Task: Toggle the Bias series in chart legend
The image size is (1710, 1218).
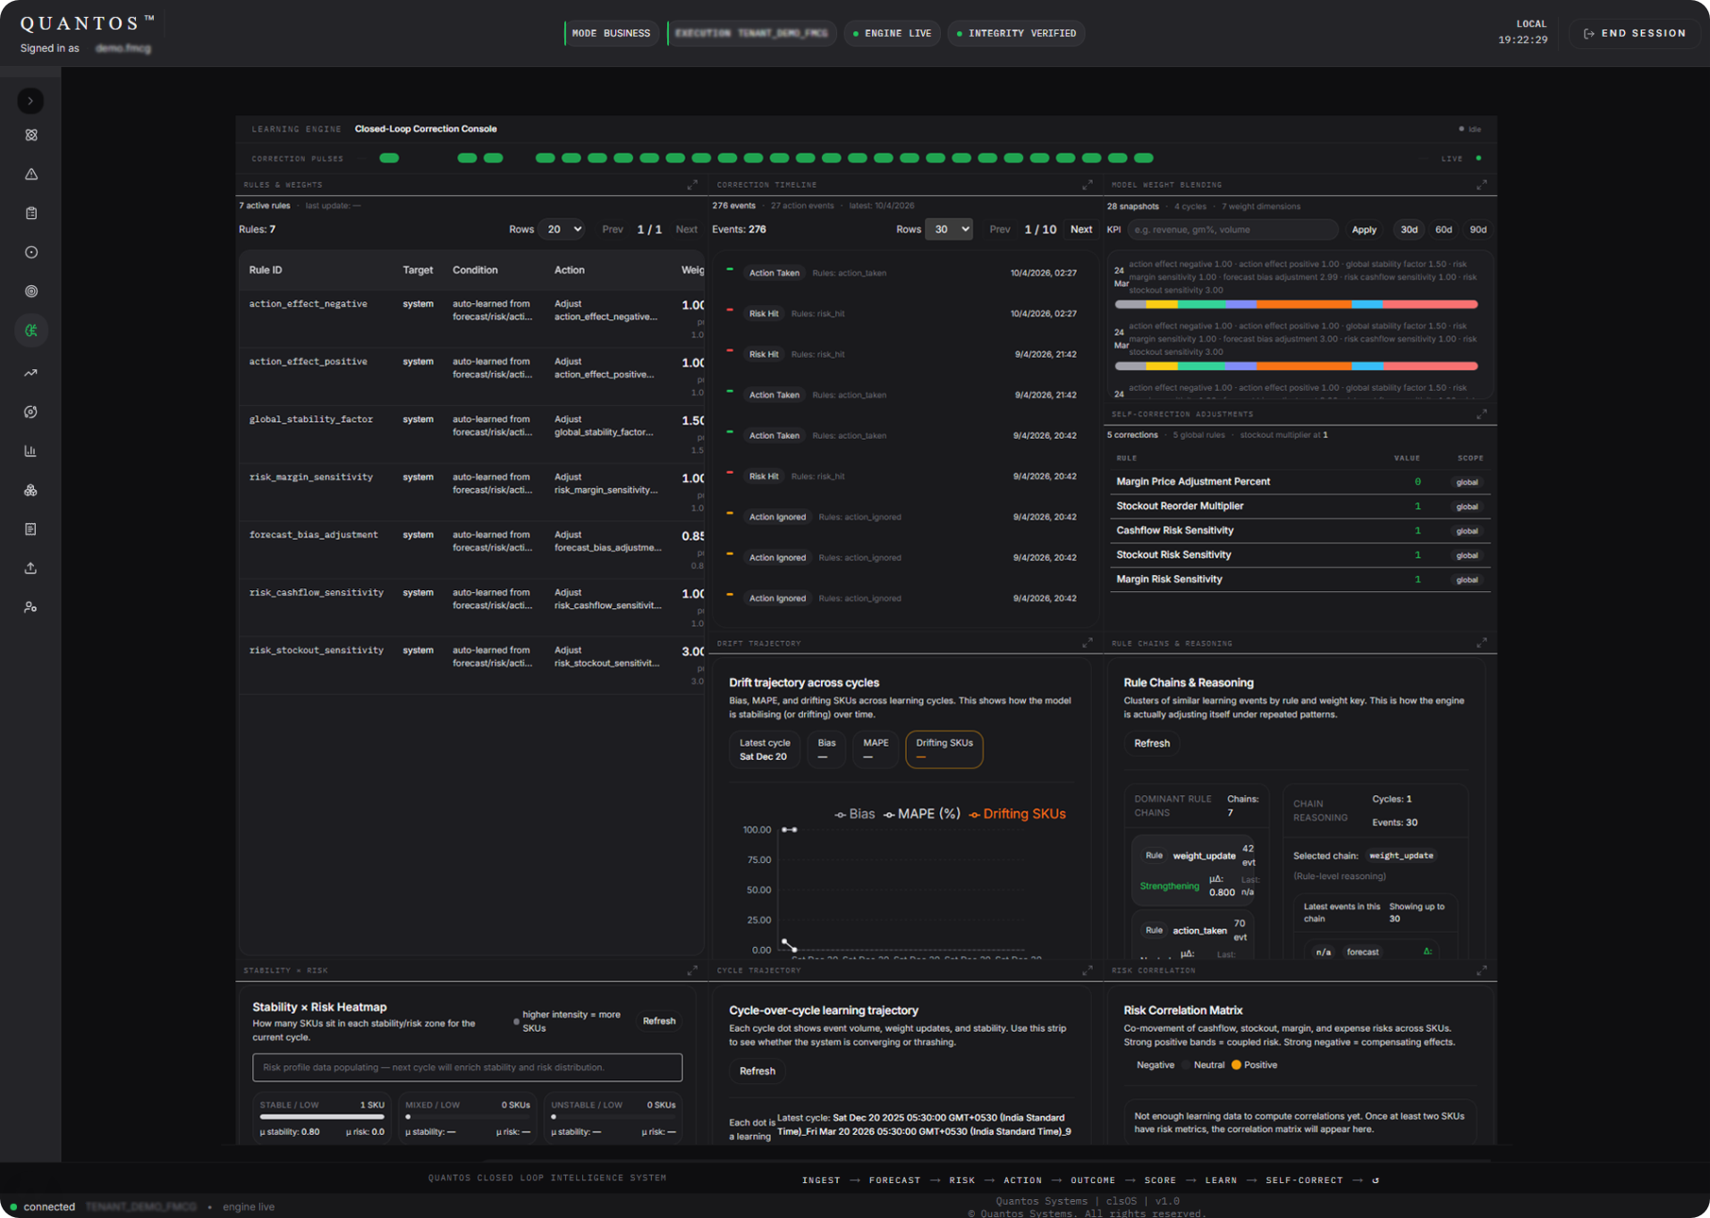Action: (x=855, y=814)
